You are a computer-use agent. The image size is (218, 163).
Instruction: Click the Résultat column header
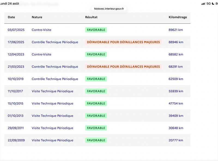[91, 17]
